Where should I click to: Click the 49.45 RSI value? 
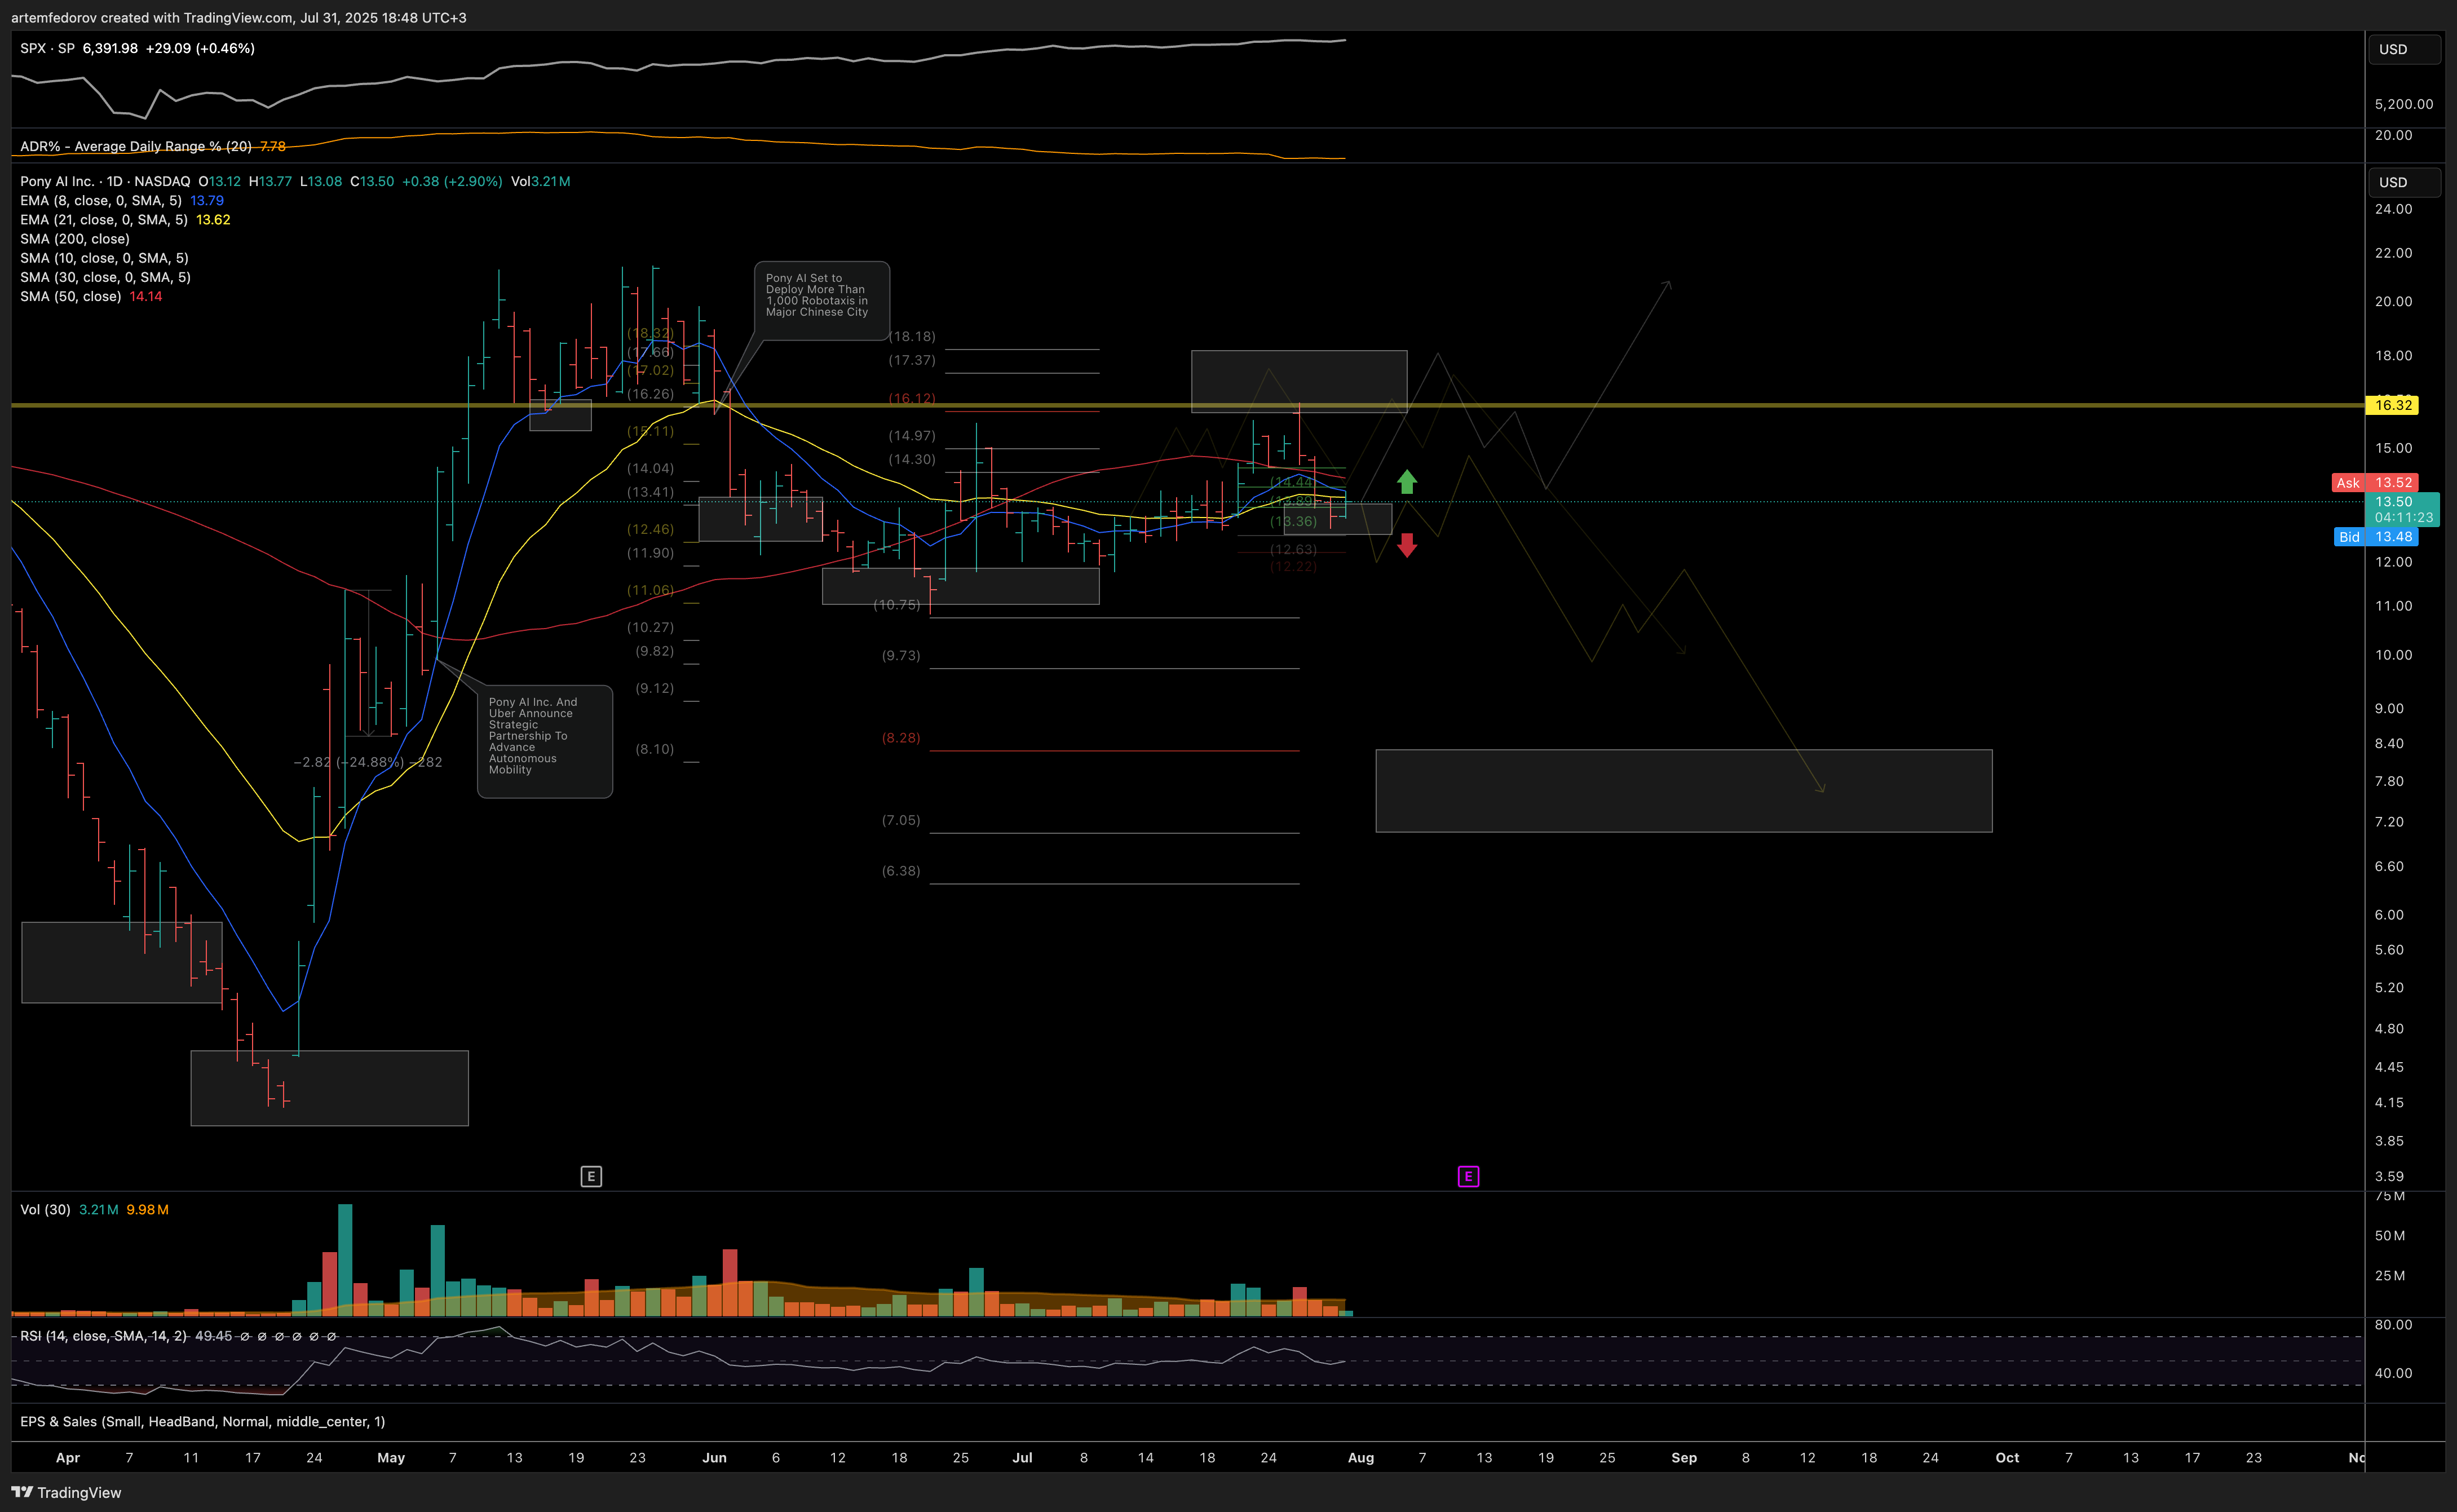point(213,1336)
